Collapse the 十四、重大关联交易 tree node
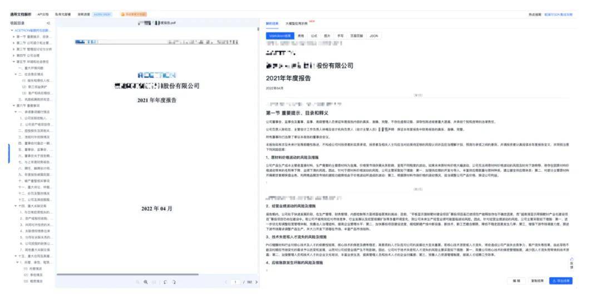Viewport: 601px width, 301px height. (16, 205)
